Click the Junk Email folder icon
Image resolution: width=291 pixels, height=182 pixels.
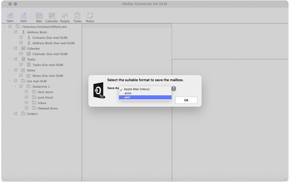(x=34, y=97)
